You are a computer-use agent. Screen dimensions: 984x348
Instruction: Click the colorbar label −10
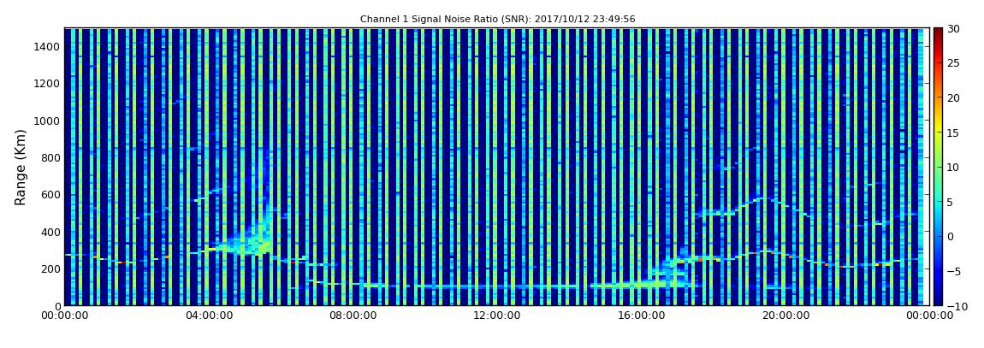pos(956,306)
